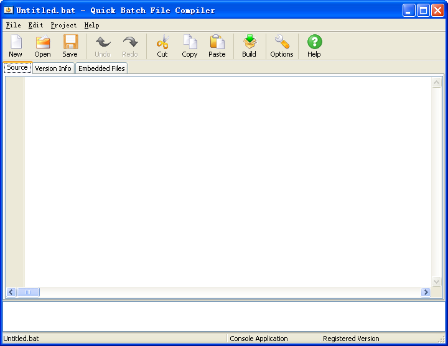
Task: Open the Help menu in menu bar
Action: (x=91, y=26)
